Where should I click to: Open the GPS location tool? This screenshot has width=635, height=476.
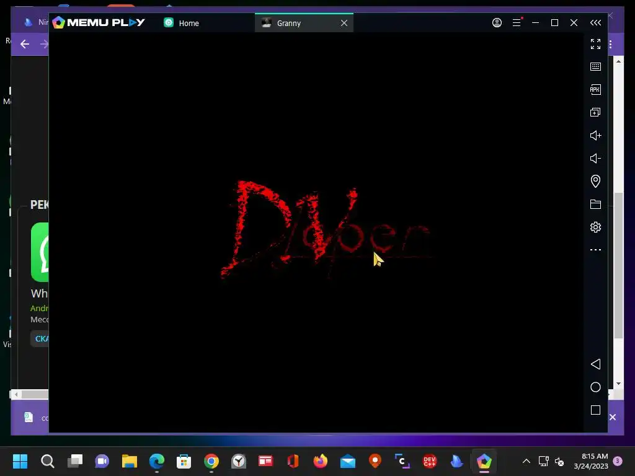[595, 181]
